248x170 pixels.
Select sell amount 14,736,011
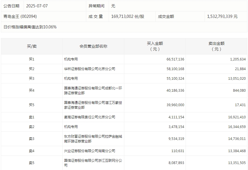(x=237, y=139)
